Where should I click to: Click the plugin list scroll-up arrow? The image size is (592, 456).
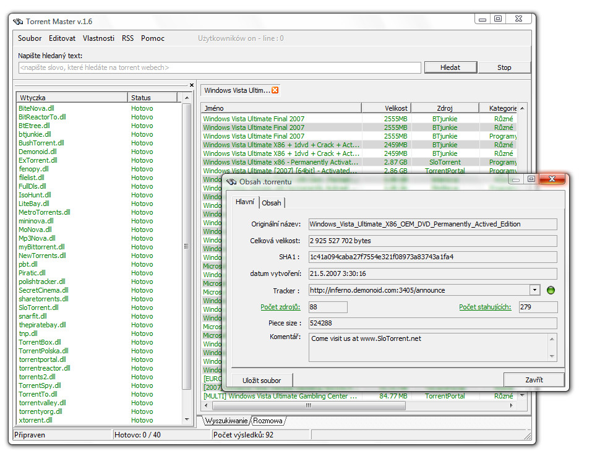(x=187, y=98)
